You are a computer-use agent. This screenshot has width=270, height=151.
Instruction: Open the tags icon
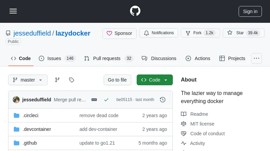tap(72, 80)
